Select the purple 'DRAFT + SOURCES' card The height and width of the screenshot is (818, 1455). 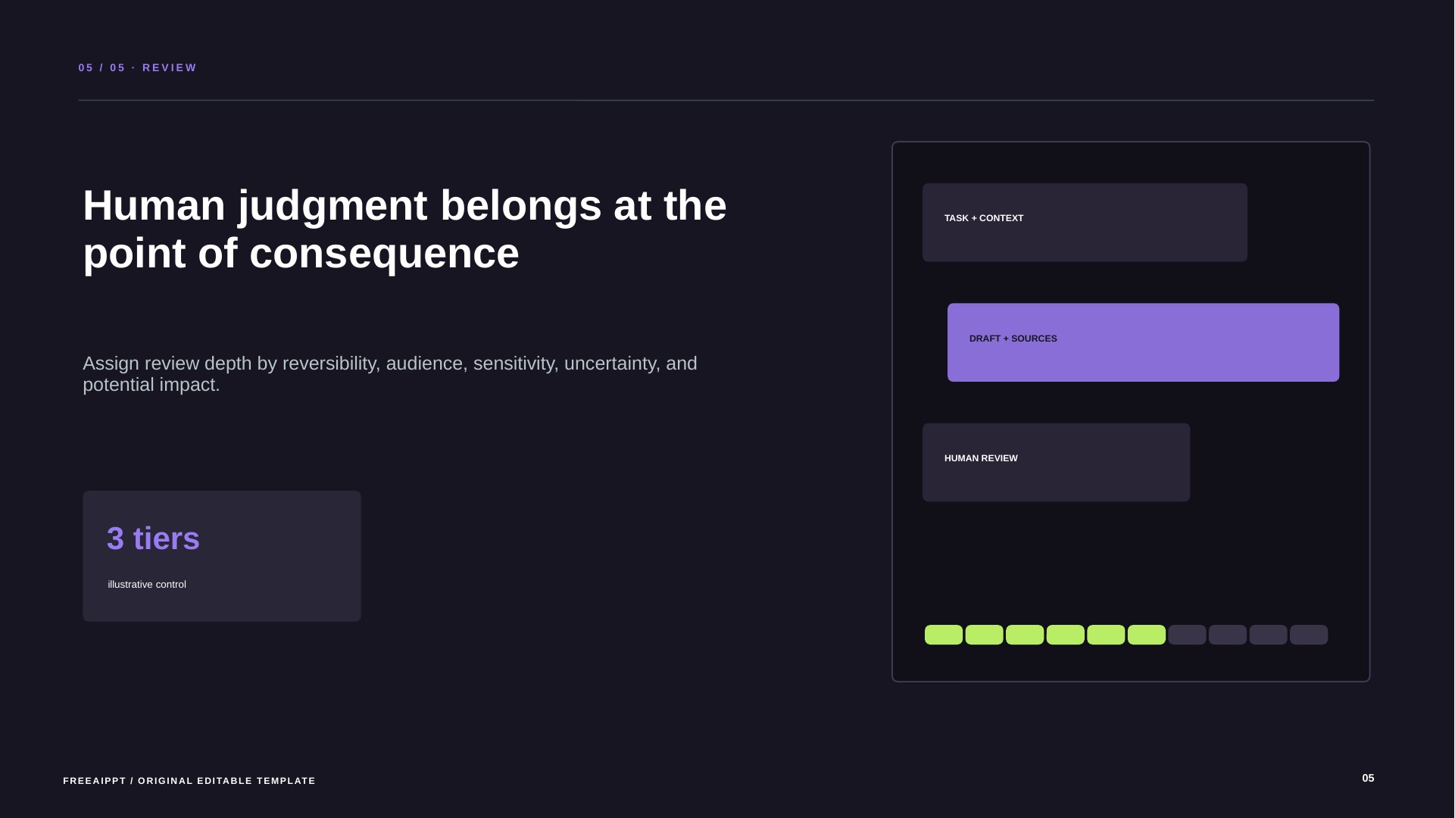click(1143, 342)
